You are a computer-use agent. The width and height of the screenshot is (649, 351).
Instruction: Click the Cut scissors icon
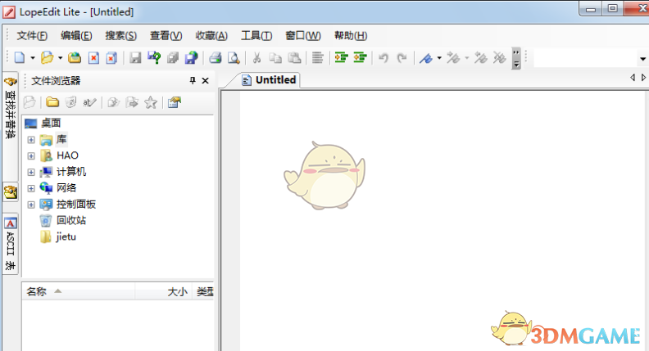tap(256, 57)
